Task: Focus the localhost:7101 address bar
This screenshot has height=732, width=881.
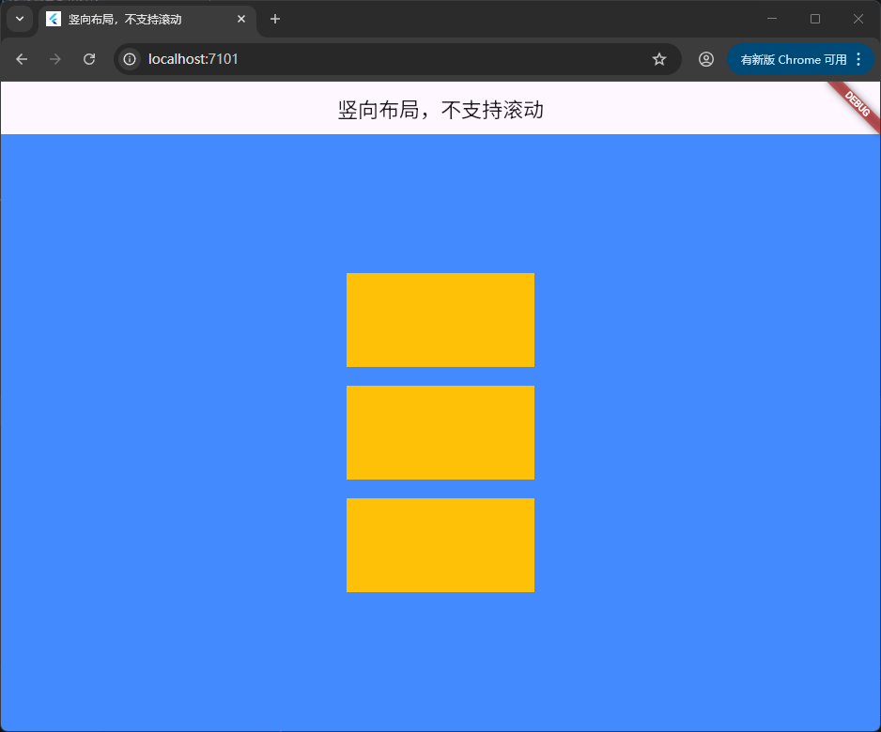Action: (376, 59)
